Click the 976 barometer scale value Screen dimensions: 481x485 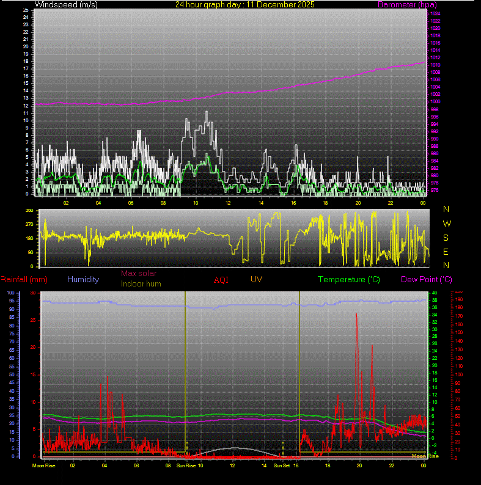pos(435,190)
